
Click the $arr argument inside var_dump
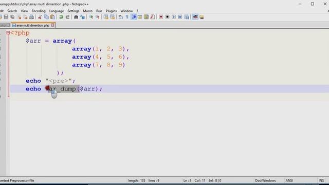[87, 89]
